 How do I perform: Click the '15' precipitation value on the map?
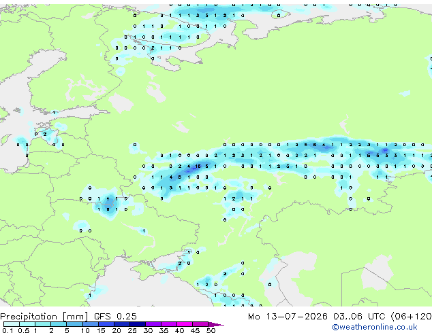198,166
